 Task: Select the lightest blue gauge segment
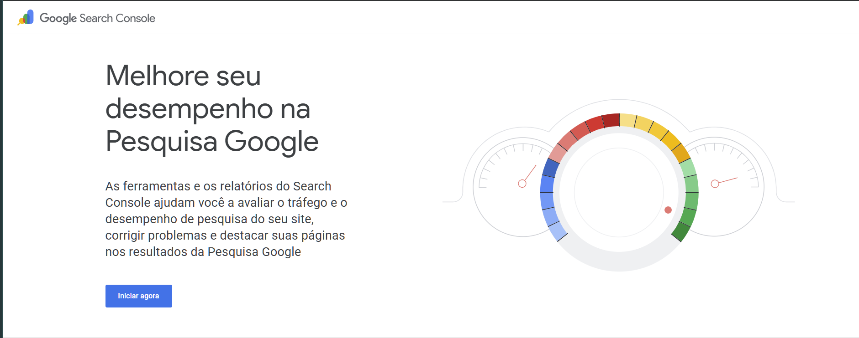click(x=558, y=231)
